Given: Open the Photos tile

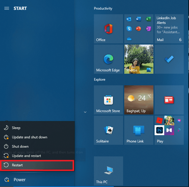Looking at the screenshot, I should coord(139,59).
